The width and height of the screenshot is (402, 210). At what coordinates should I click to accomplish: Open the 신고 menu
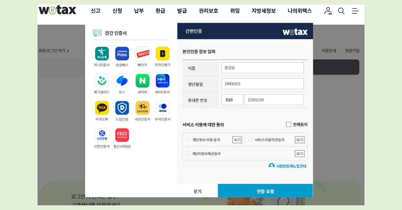[95, 11]
